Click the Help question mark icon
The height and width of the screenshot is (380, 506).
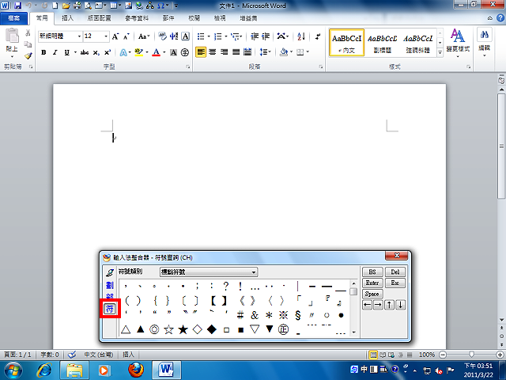tap(500, 18)
